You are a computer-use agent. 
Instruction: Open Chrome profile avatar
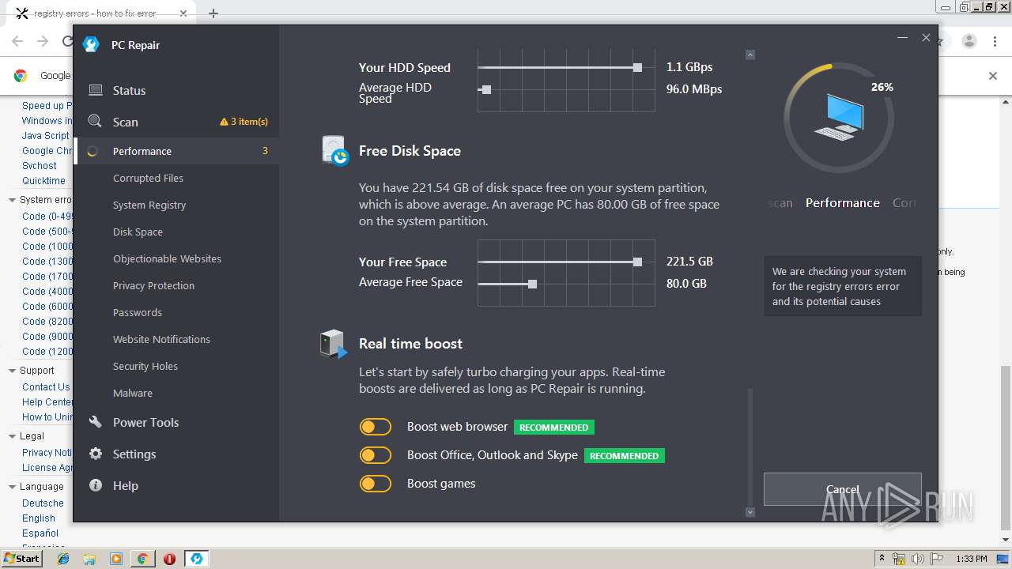(969, 41)
